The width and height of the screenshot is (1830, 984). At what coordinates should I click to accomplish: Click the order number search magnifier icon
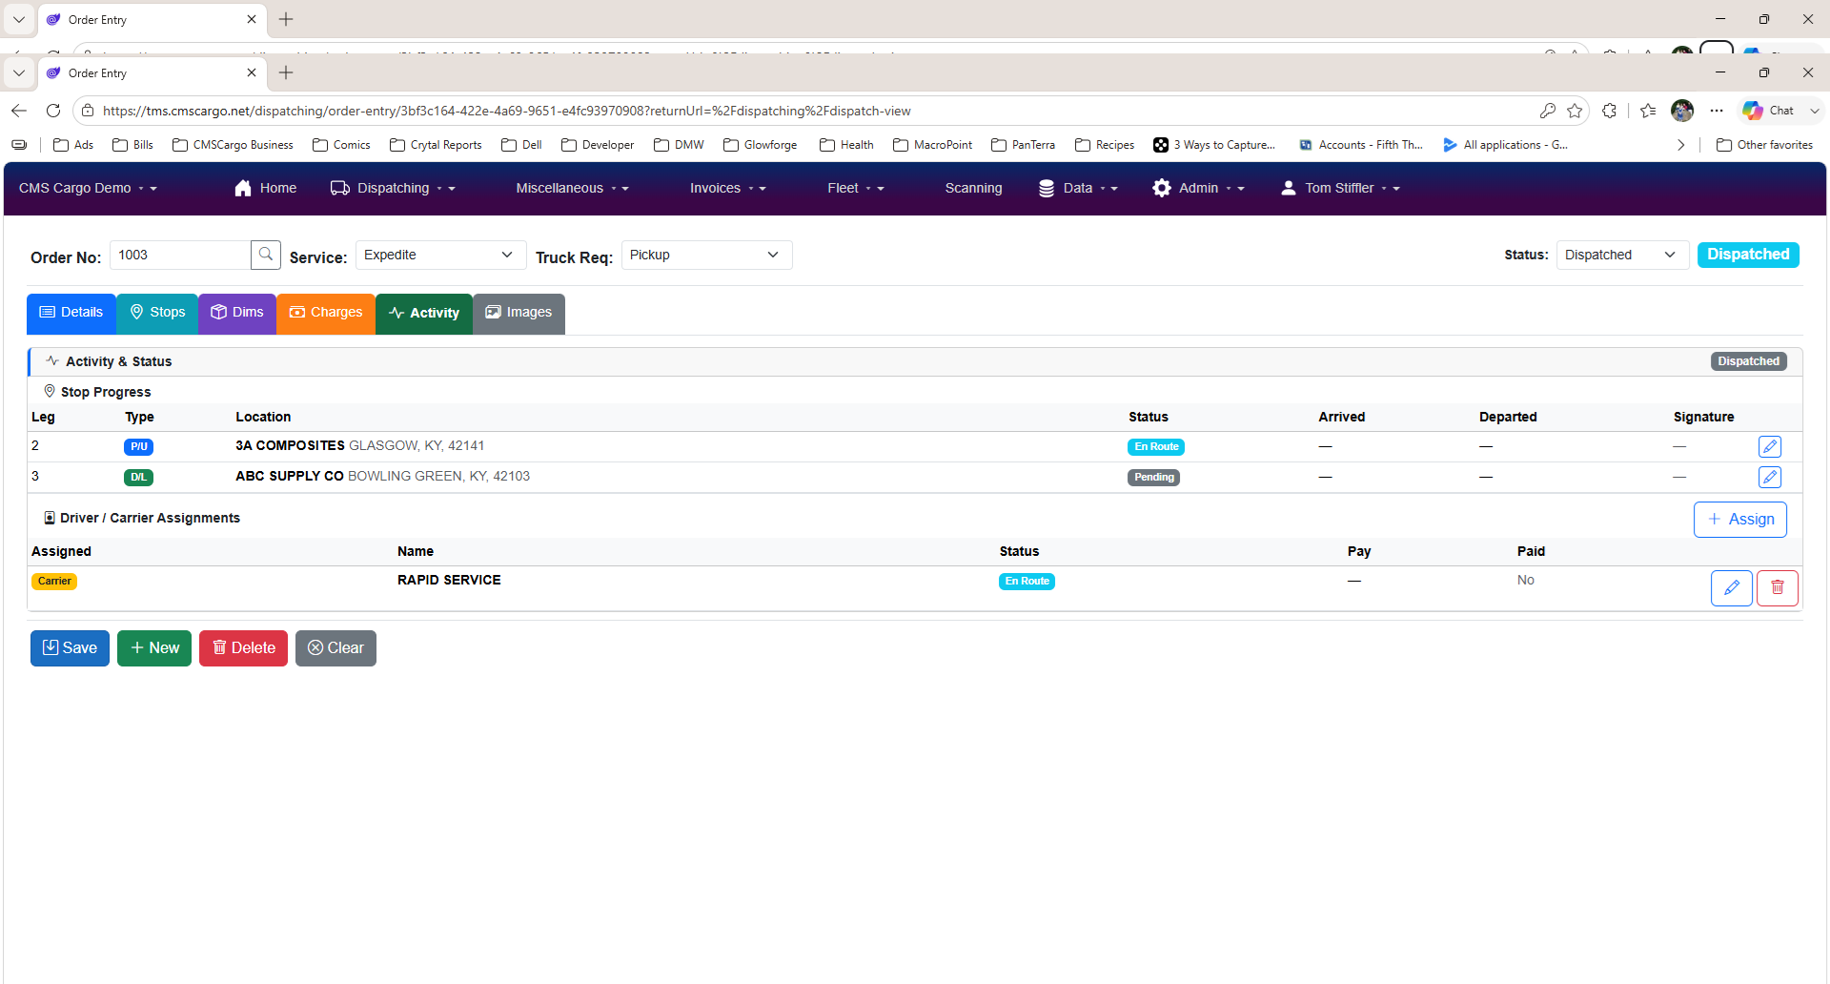(x=266, y=255)
